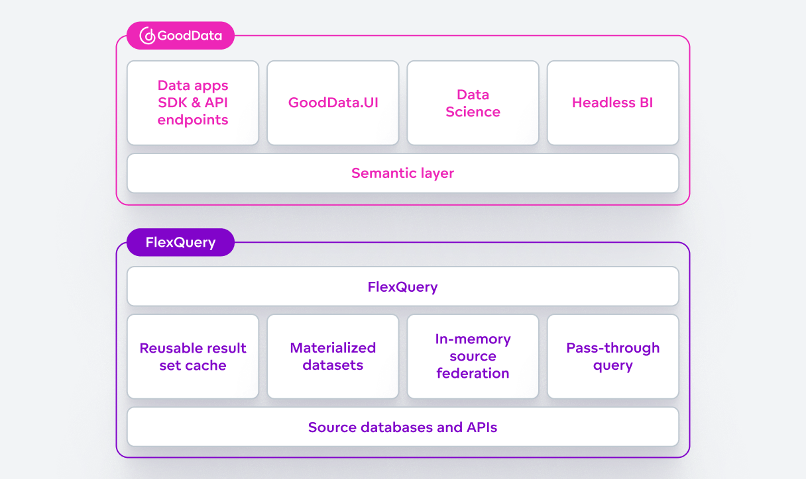Select the Data Science box
806x479 pixels.
coord(473,103)
